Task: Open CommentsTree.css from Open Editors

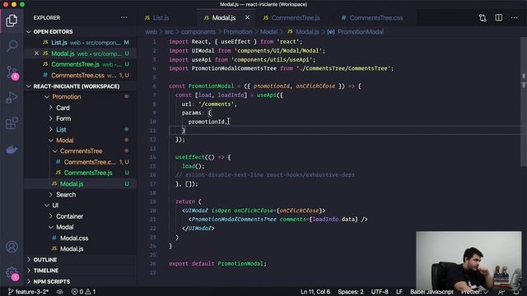Action: pos(81,75)
